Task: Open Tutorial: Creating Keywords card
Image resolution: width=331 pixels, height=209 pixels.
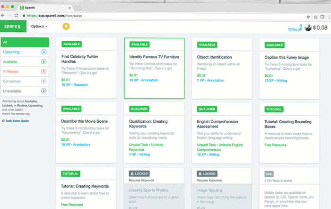Action: (86, 188)
